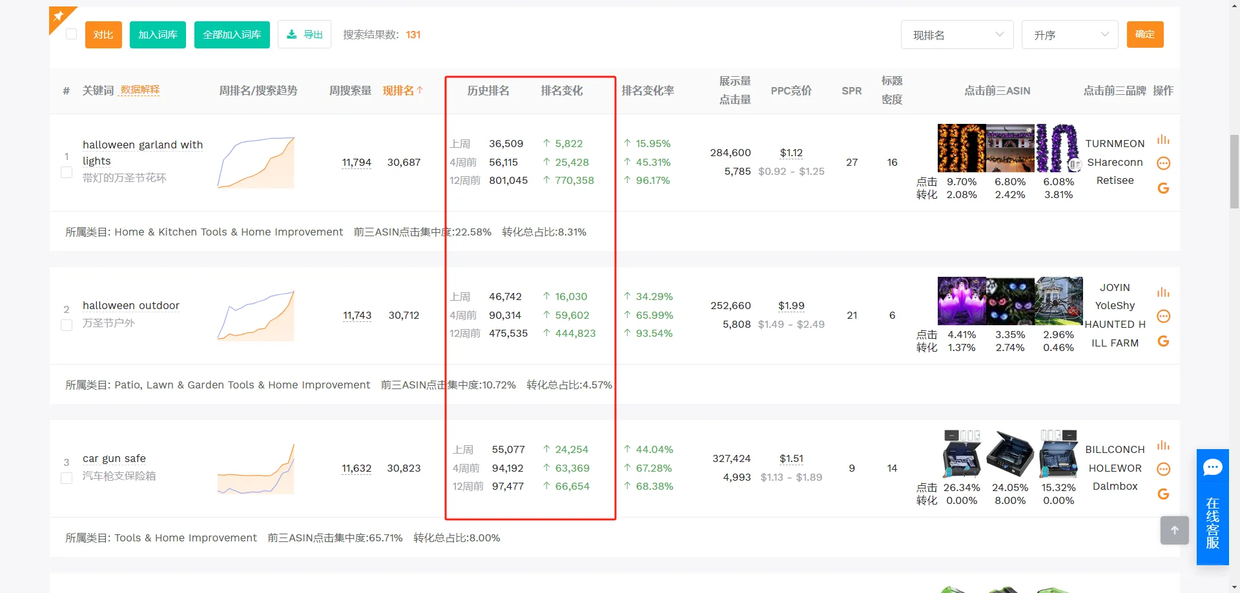This screenshot has width=1240, height=593.
Task: Click the 加入词库 button
Action: pyautogui.click(x=158, y=35)
